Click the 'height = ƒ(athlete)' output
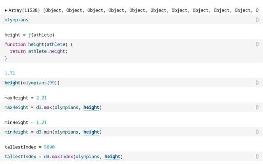263x164 pixels. coord(29,35)
